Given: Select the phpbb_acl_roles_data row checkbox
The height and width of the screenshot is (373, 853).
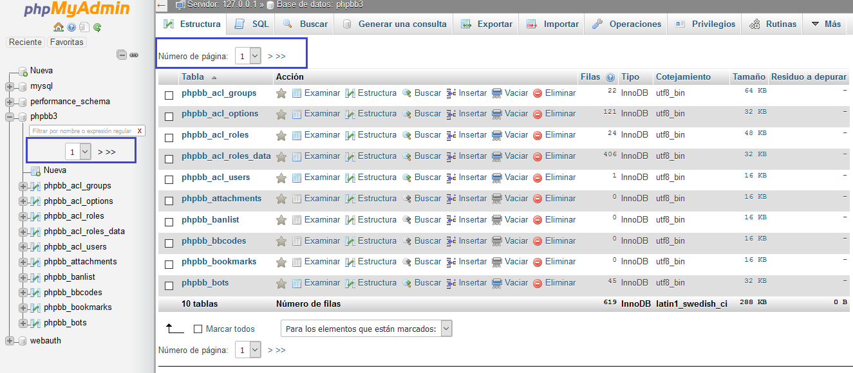Looking at the screenshot, I should pos(169,159).
